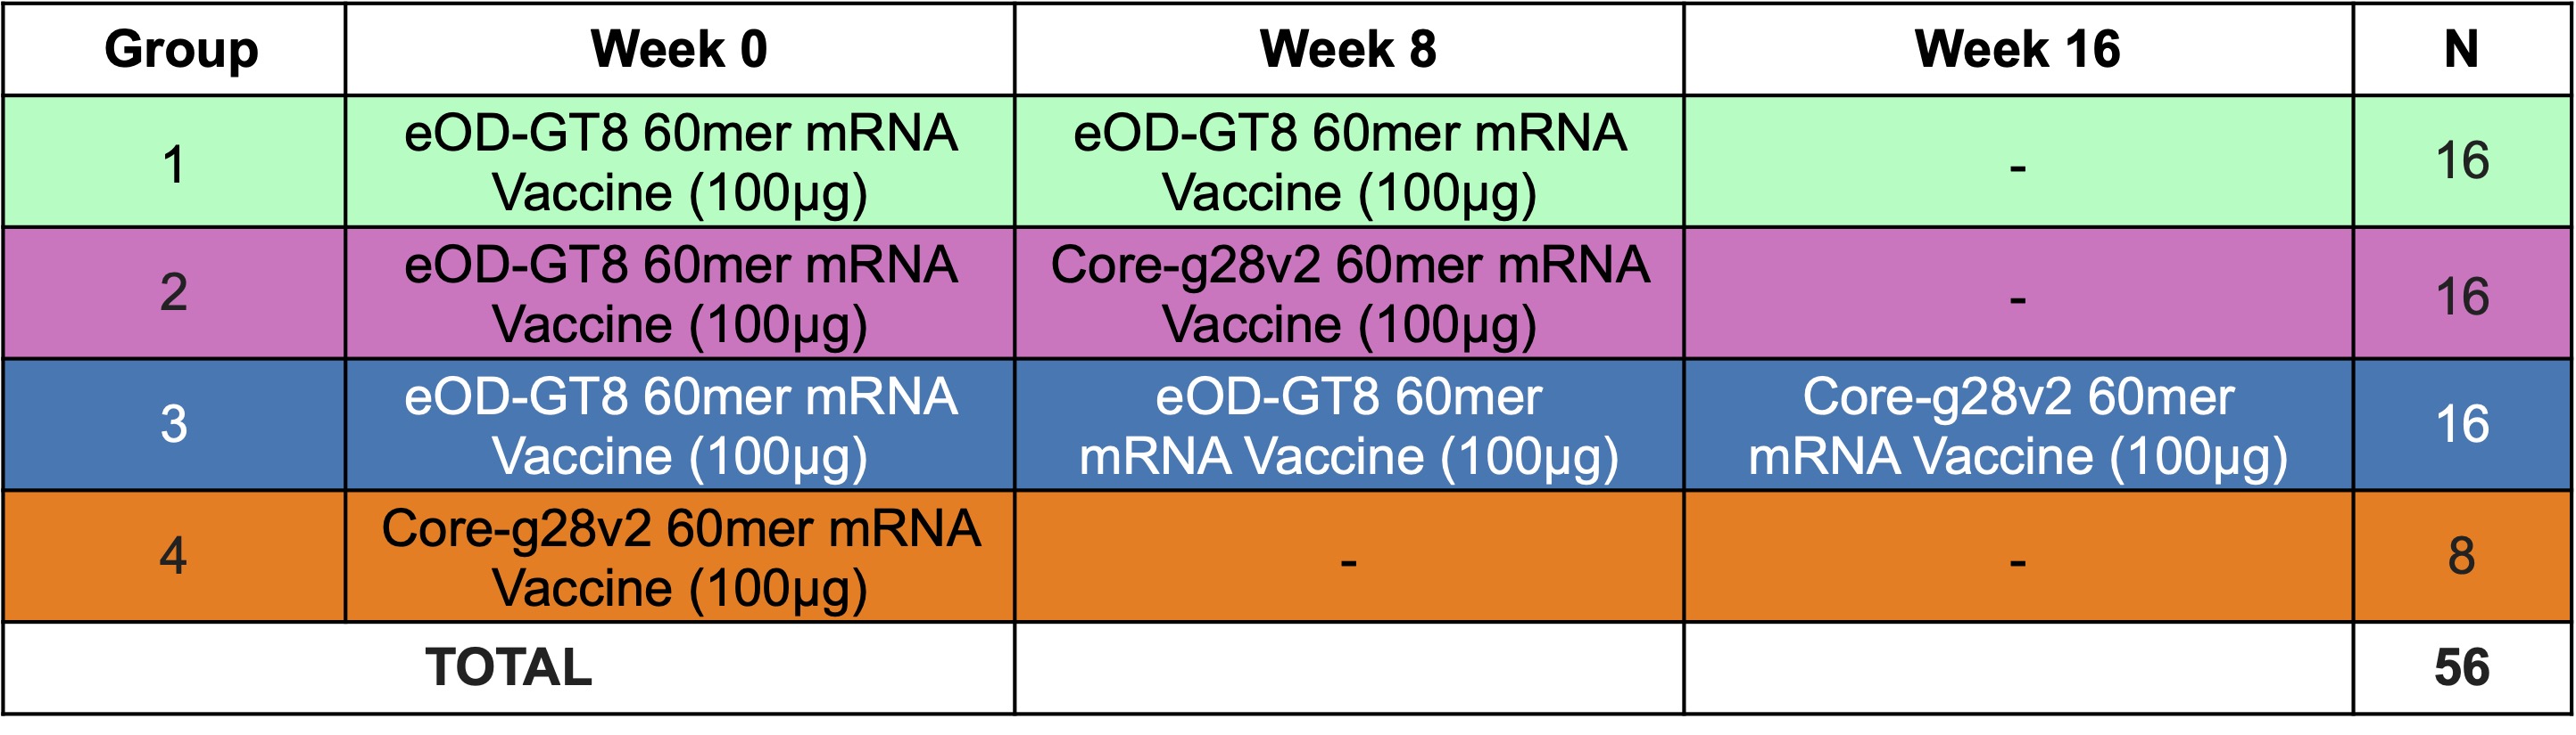Viewport: 2576px width, 735px height.
Task: Select Group 1 Week 0 eOD-GT8 cell
Action: 680,162
